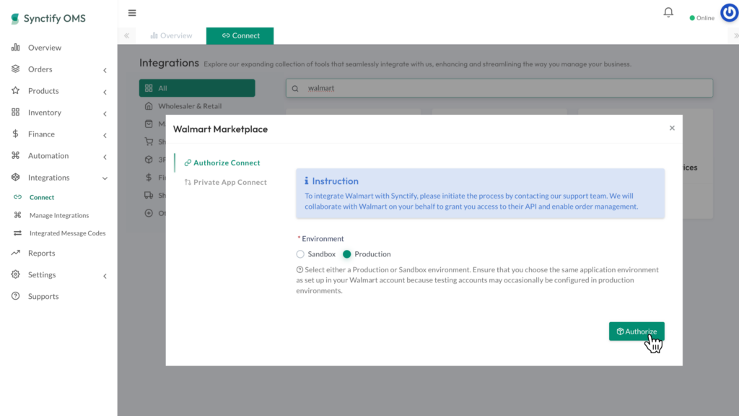Click the Integrations icon in sidebar
Image resolution: width=739 pixels, height=416 pixels.
[16, 178]
